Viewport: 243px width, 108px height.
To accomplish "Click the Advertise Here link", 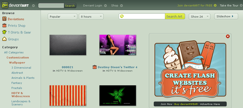I will point(210,104).
